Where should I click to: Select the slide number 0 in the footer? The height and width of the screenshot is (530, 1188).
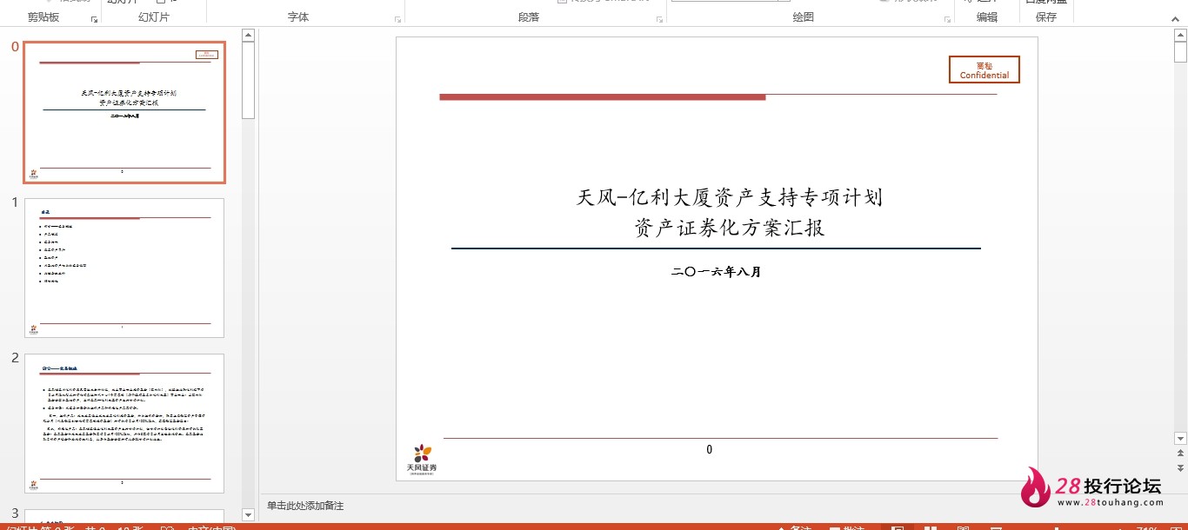710,449
